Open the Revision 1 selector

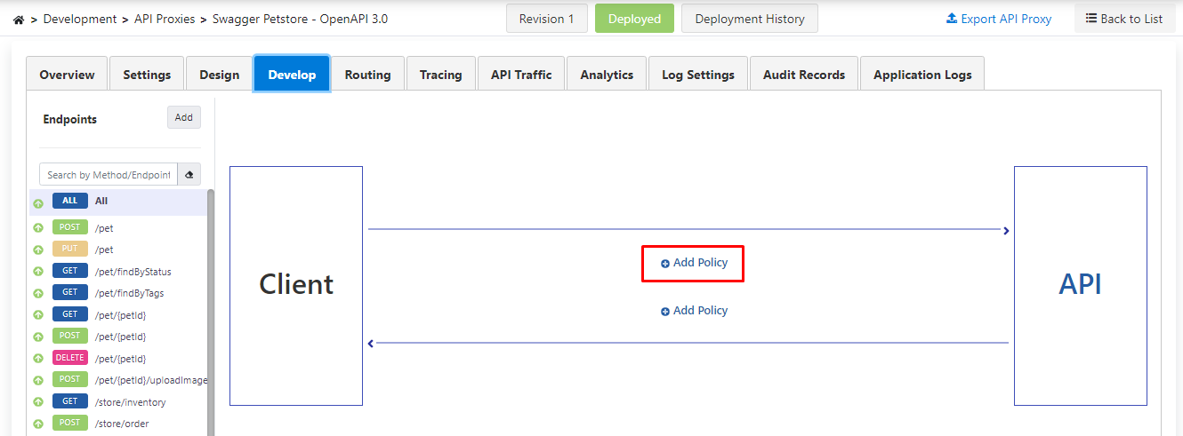(546, 19)
